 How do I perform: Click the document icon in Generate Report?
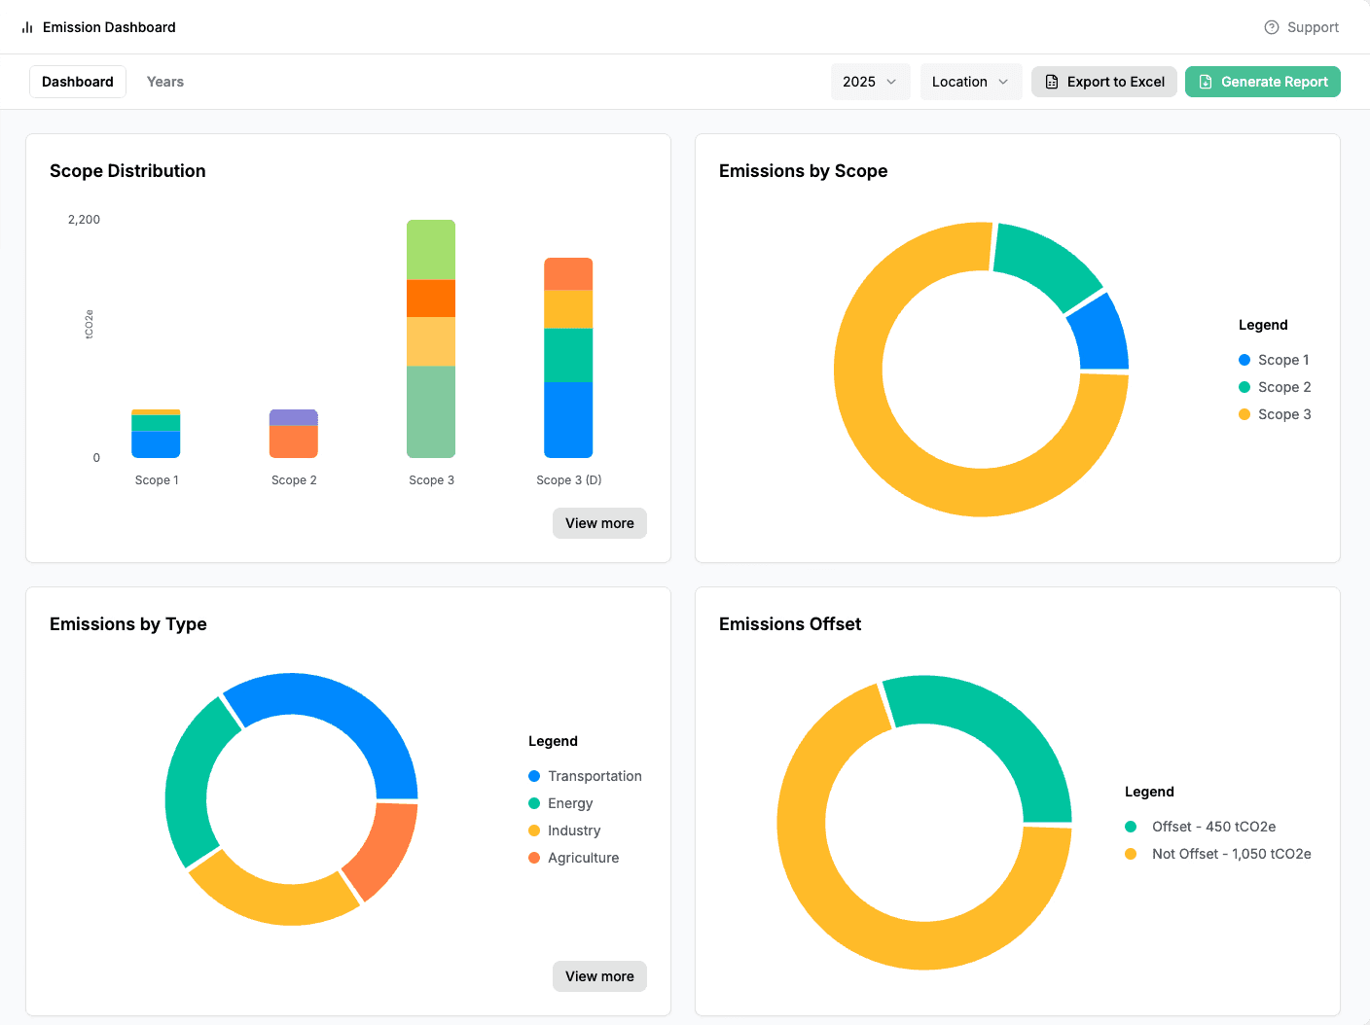point(1206,82)
